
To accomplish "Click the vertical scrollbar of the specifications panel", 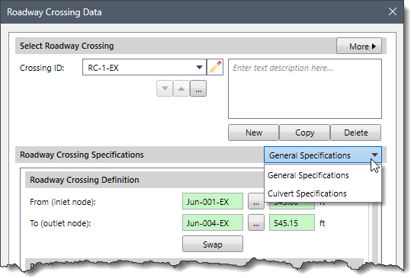I will click(x=375, y=233).
